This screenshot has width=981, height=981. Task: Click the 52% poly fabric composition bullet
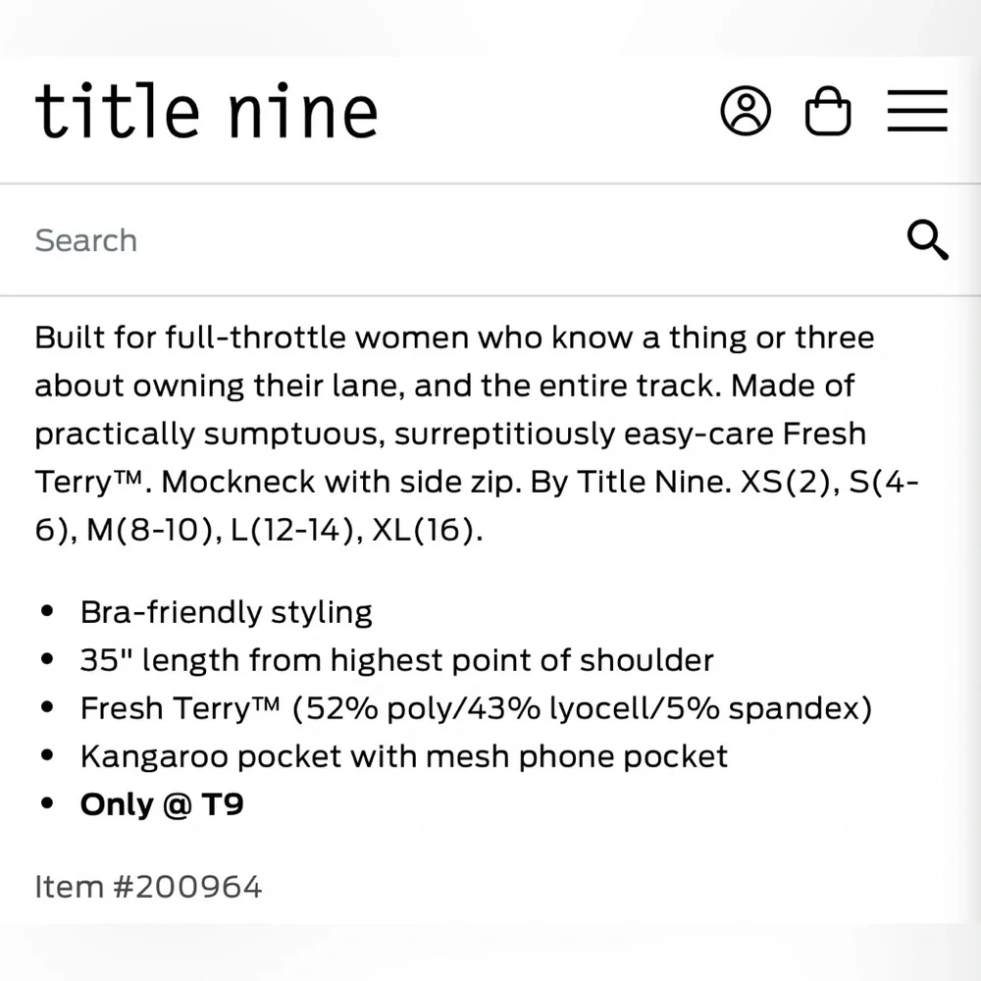[476, 708]
